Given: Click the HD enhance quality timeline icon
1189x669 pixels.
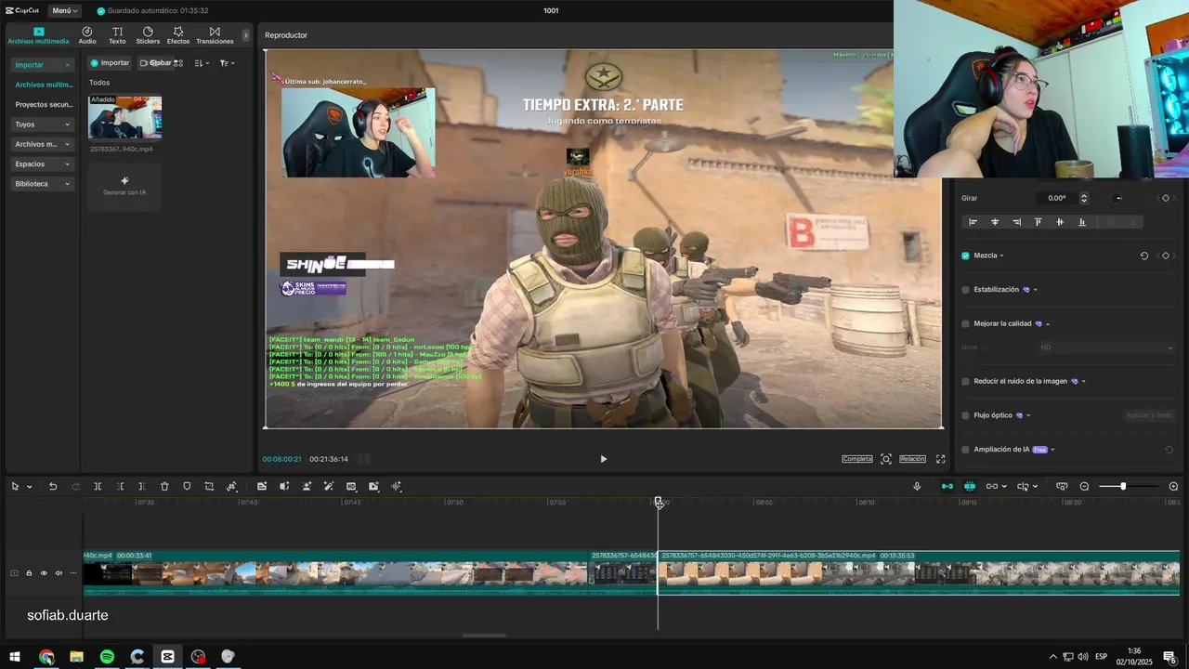Looking at the screenshot, I should [x=351, y=486].
